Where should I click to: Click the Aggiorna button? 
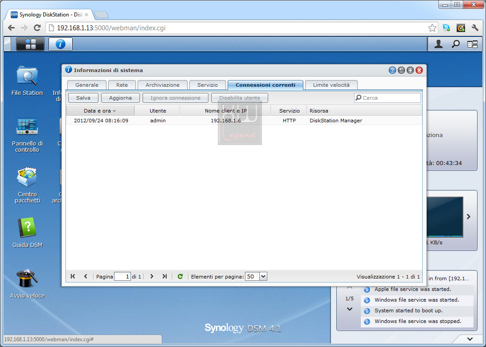[120, 98]
